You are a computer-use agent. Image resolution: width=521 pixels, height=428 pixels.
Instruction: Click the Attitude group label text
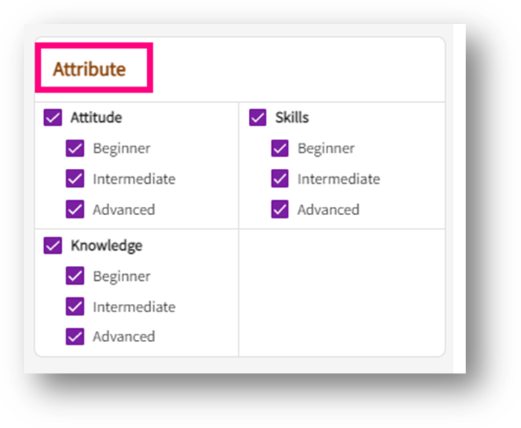(96, 118)
